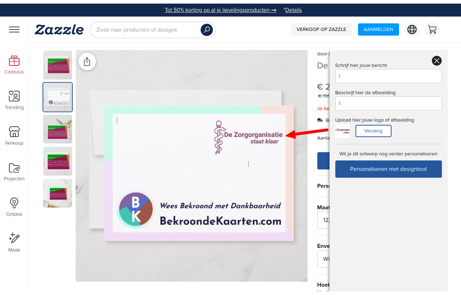This screenshot has width=461, height=295.
Task: Open the 50% korting promotion link
Action: pyautogui.click(x=220, y=10)
